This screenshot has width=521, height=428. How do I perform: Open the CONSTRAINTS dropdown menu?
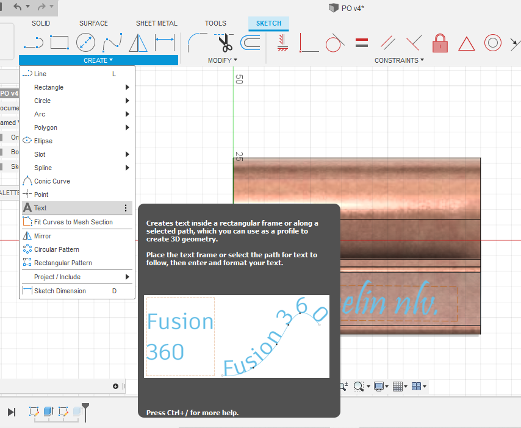(399, 60)
